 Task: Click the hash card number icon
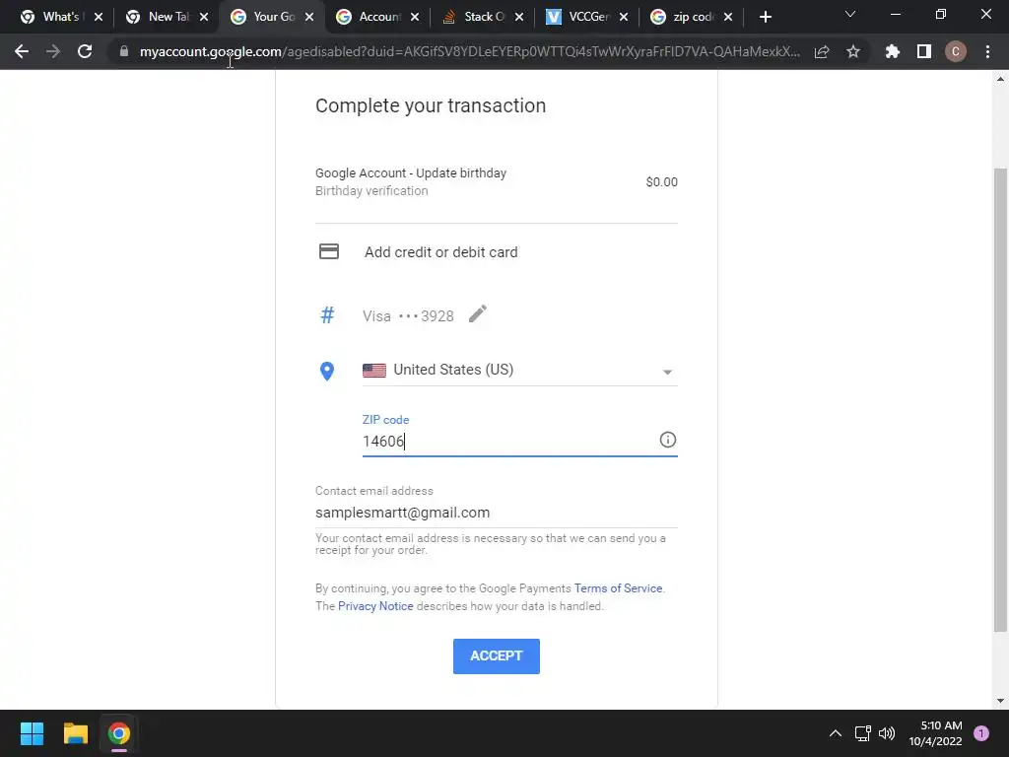pos(327,315)
